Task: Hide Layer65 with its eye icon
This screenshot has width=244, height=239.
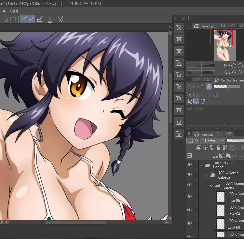Action: tap(189, 197)
